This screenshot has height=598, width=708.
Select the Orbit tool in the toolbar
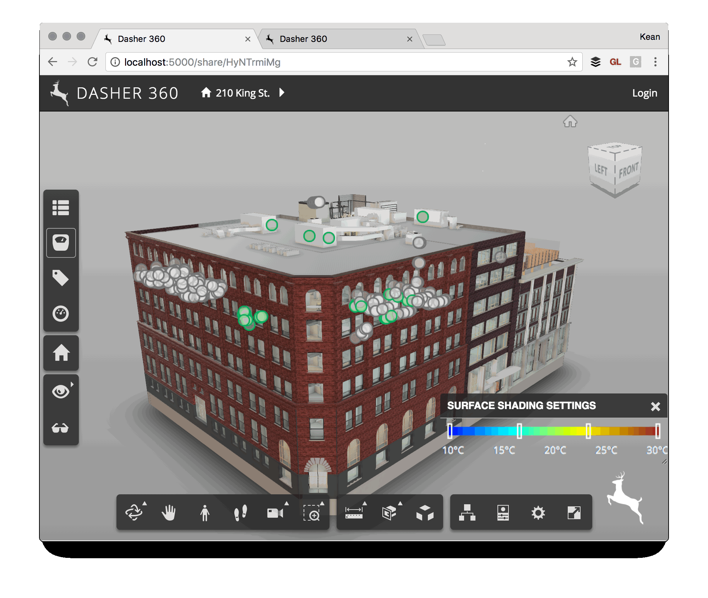click(x=134, y=512)
